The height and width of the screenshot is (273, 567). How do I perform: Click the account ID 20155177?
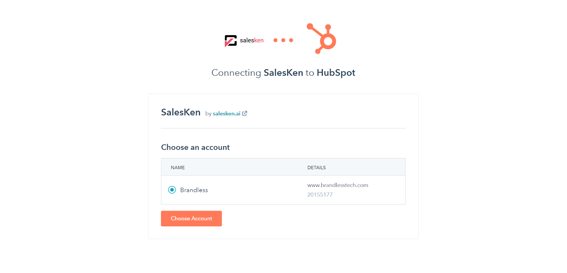[320, 195]
